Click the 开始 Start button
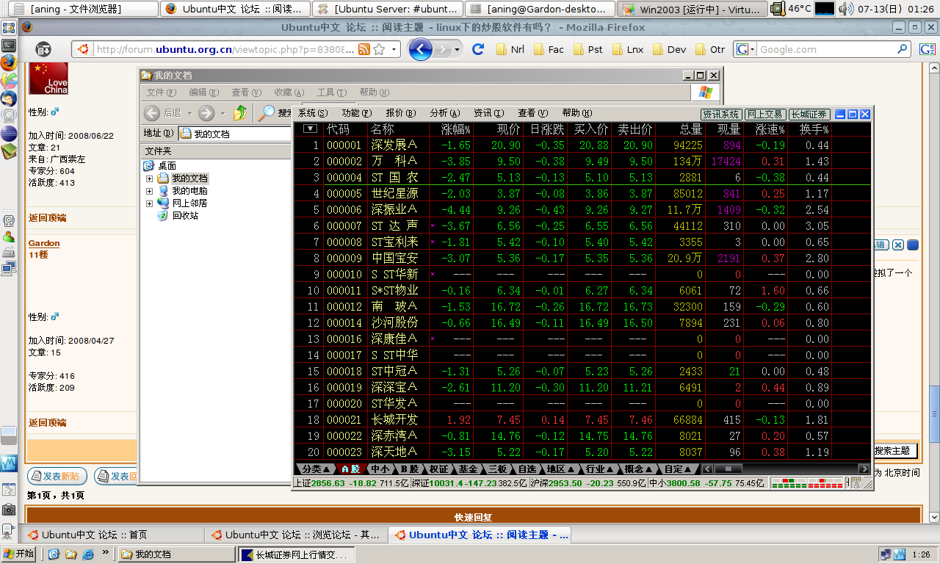The image size is (940, 564). (20, 554)
